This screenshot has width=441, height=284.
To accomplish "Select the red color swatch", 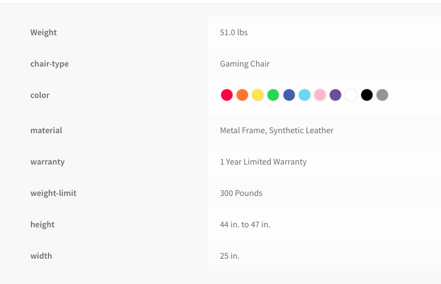I will click(227, 95).
